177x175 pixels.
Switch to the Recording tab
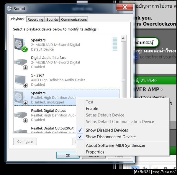(x=35, y=19)
